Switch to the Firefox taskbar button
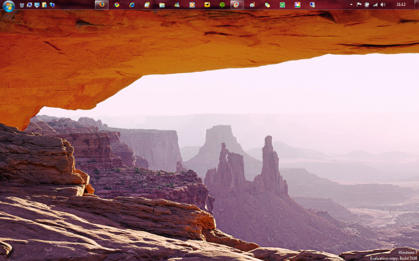This screenshot has height=261, width=419. coord(102,5)
